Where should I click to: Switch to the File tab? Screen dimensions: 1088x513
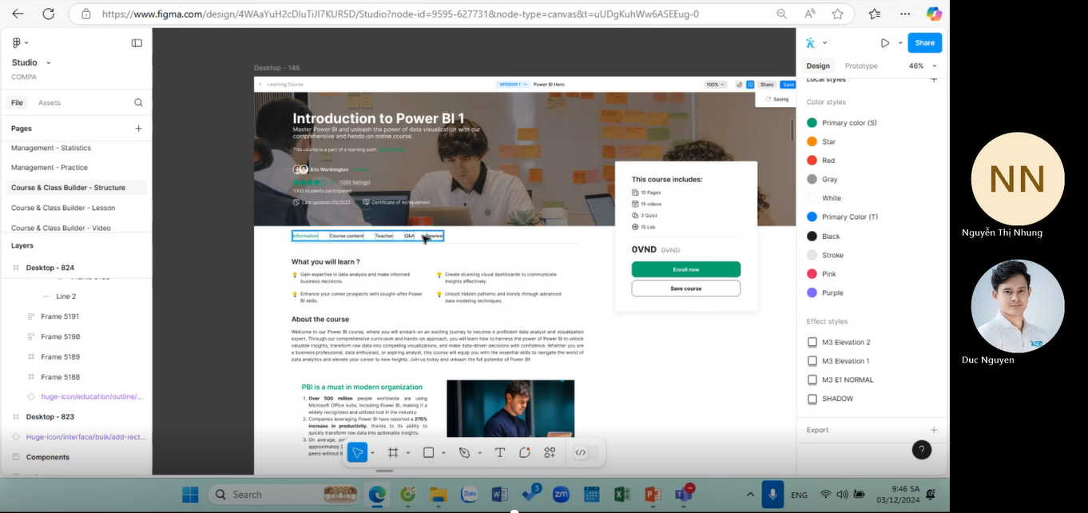coord(17,102)
